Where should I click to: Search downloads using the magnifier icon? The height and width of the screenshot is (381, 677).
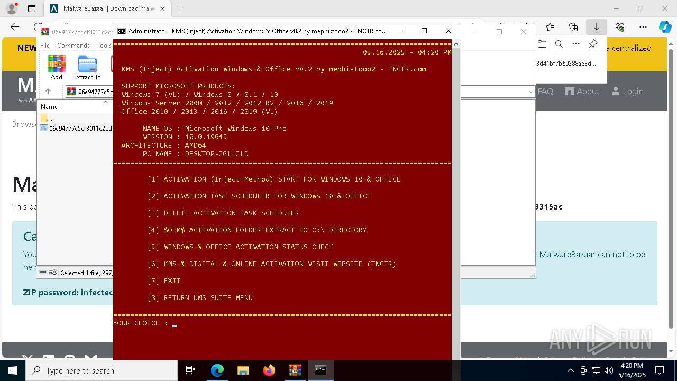559,44
